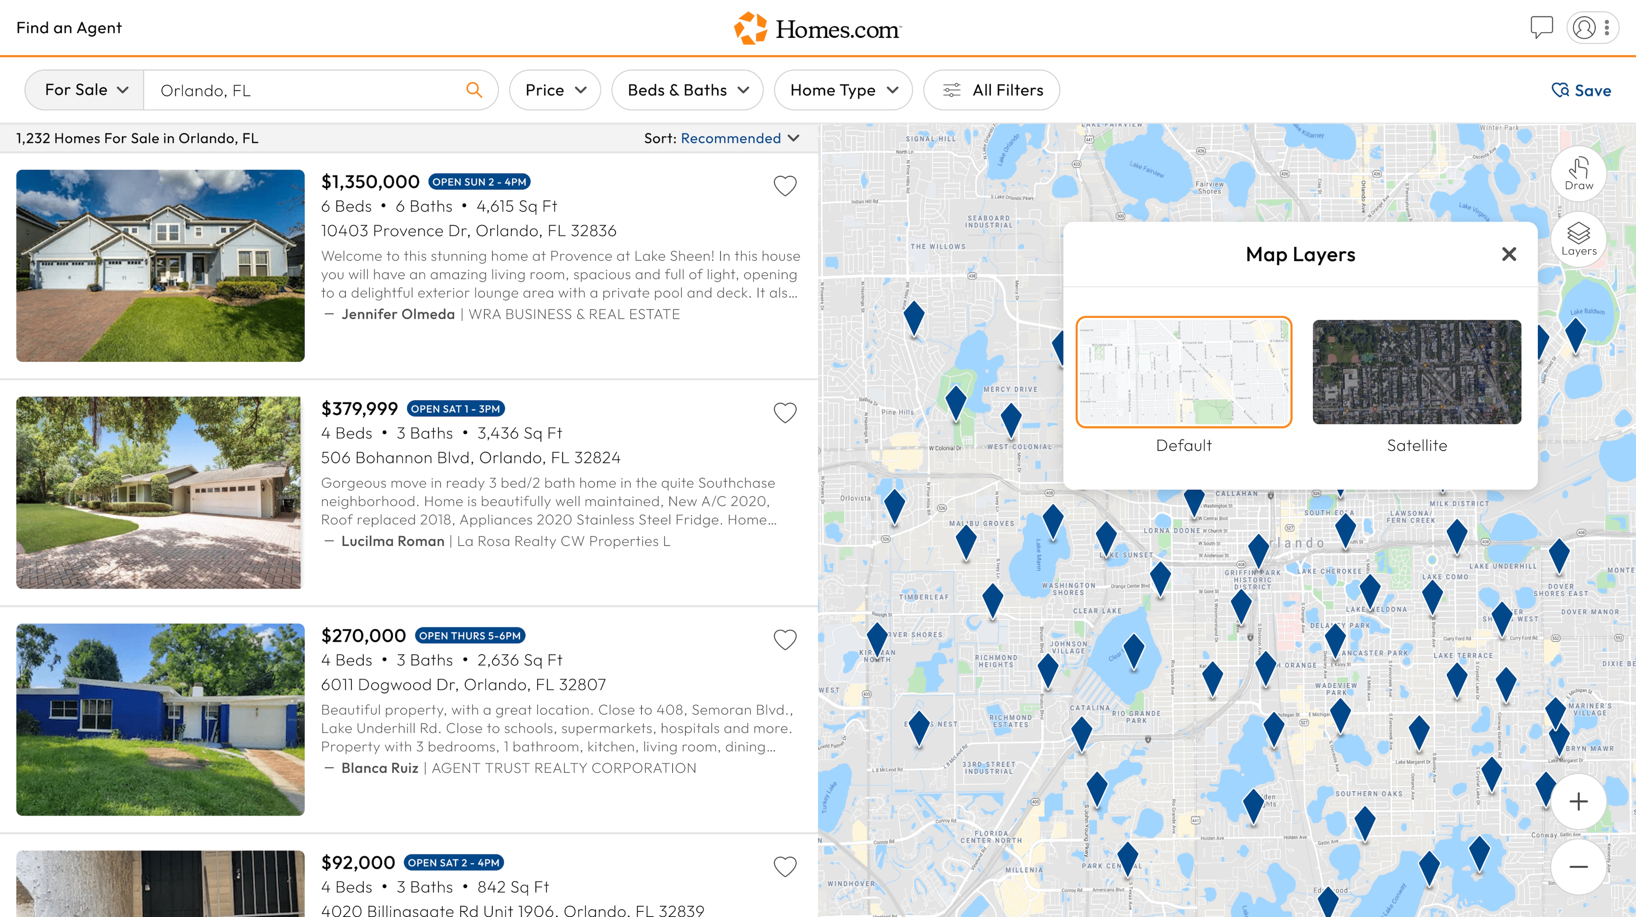Image resolution: width=1636 pixels, height=917 pixels.
Task: Favorite the $379,999 listing heart
Action: tap(785, 413)
